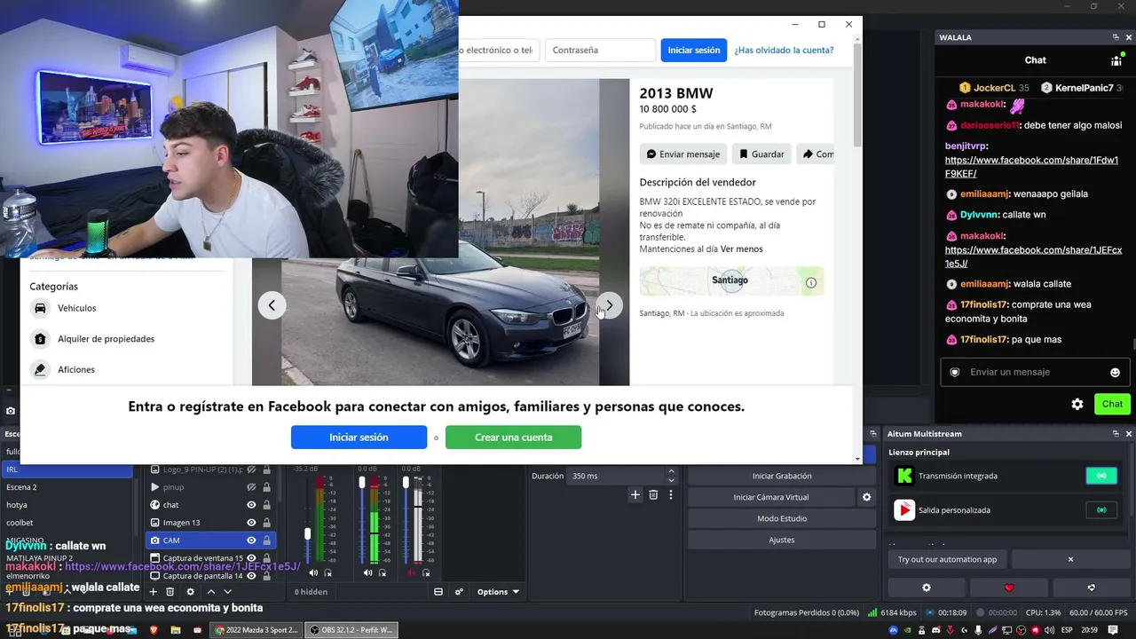Move selected source up

click(x=210, y=592)
